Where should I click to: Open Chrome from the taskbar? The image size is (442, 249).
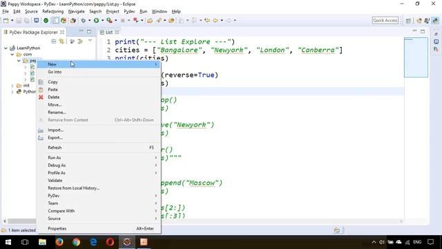pos(76,242)
